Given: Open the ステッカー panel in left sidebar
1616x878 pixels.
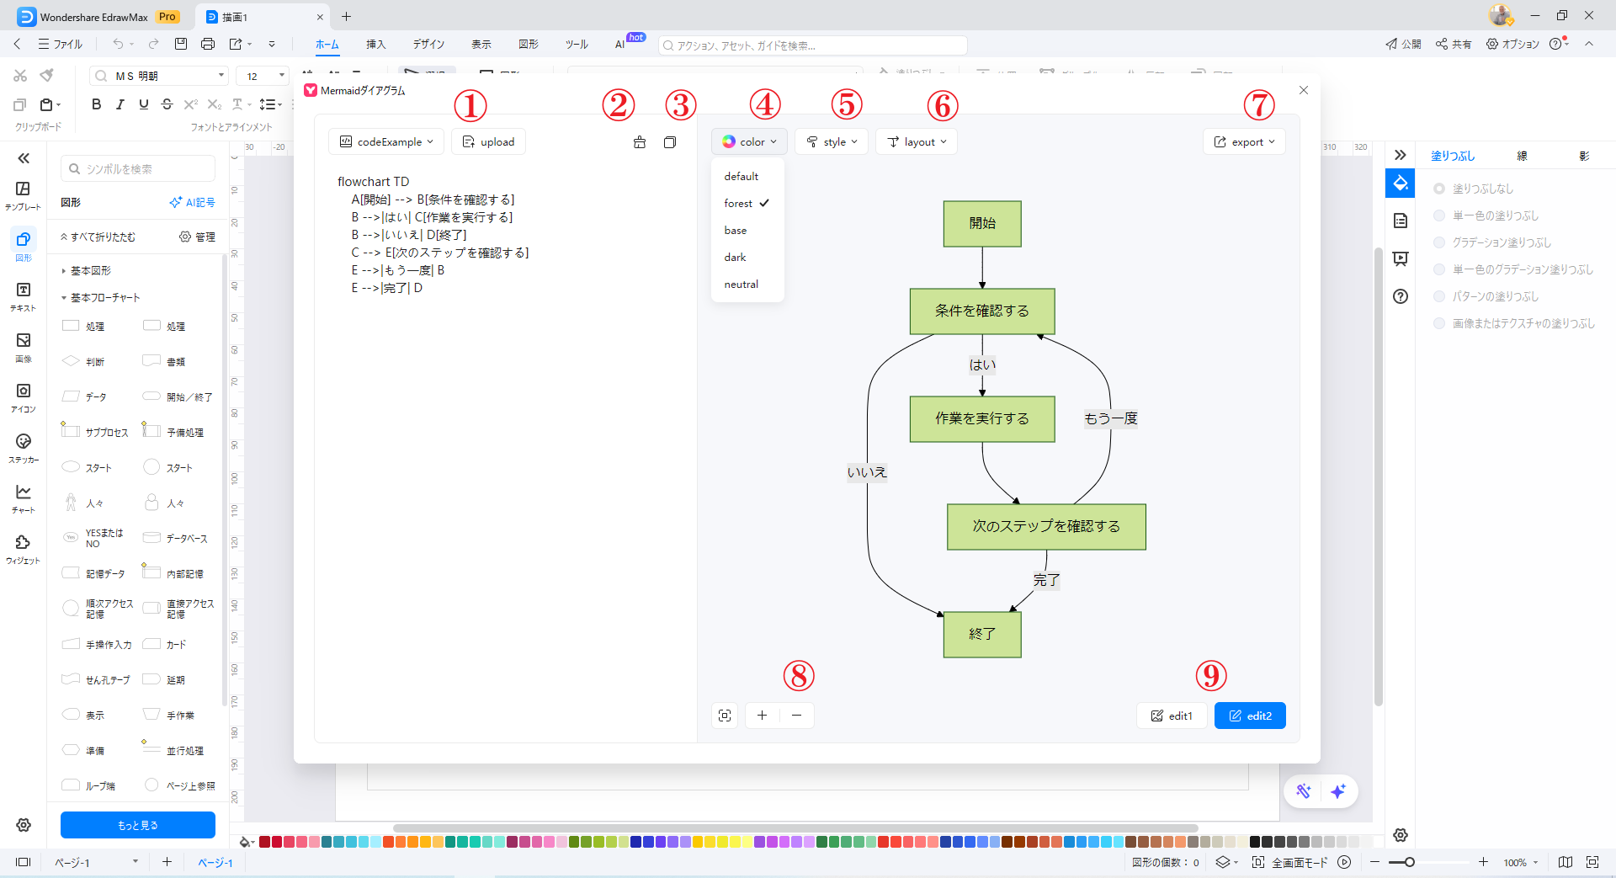Looking at the screenshot, I should point(24,448).
